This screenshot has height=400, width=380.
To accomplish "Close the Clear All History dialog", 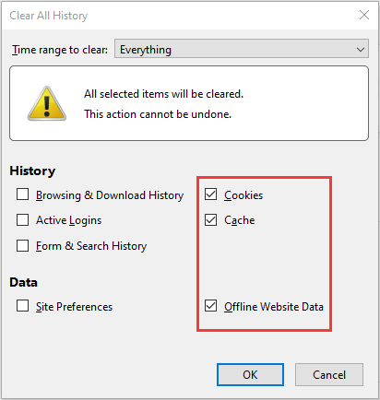I will click(x=364, y=15).
